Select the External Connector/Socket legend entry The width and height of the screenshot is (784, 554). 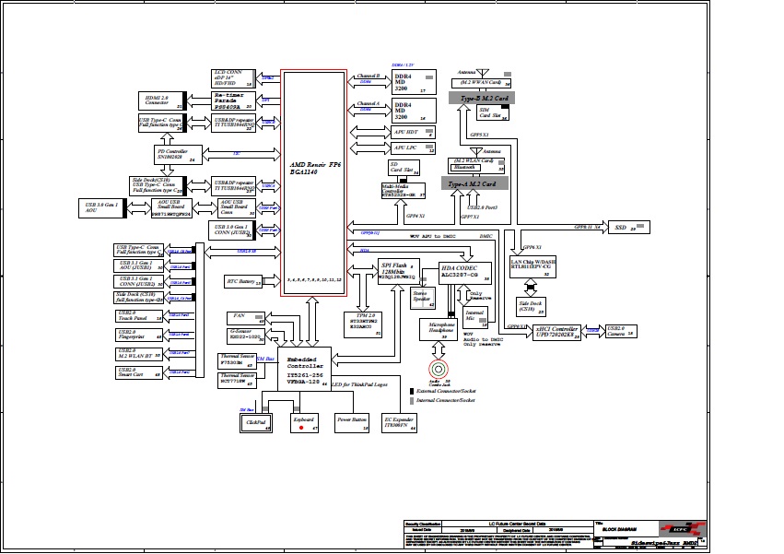[442, 391]
